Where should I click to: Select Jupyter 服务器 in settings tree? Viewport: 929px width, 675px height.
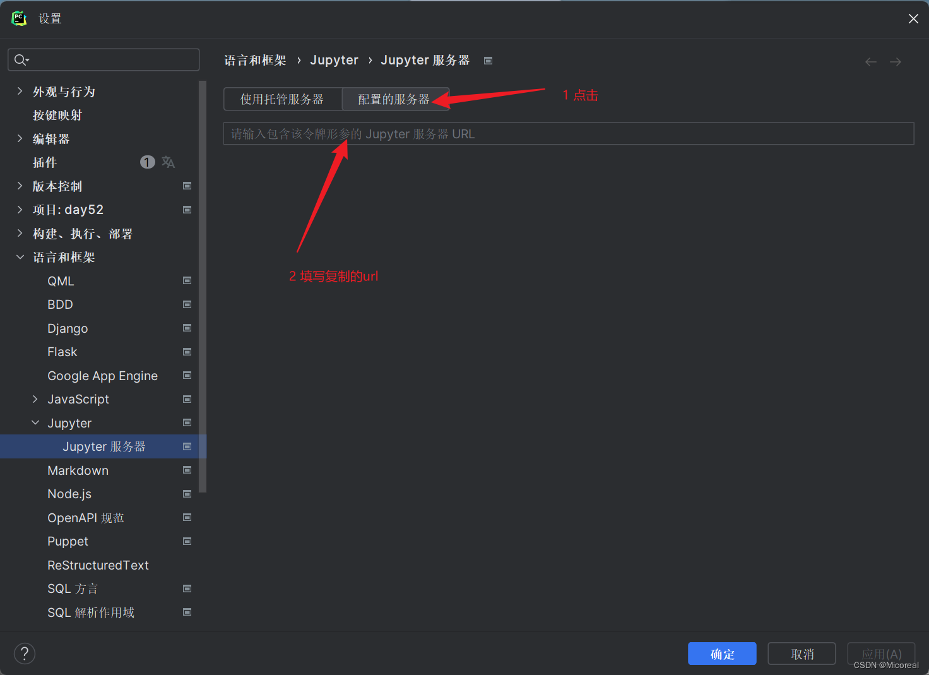click(104, 446)
